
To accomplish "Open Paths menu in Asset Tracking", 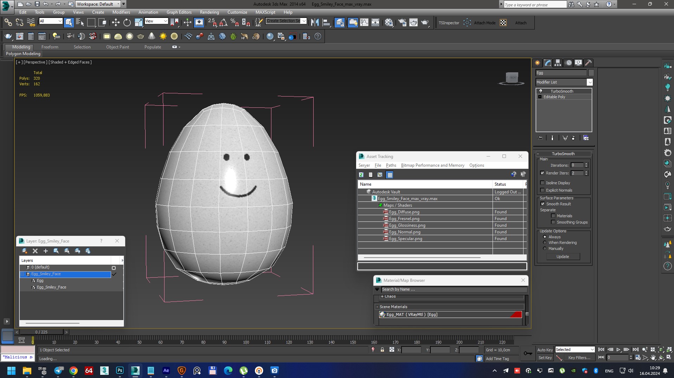I will tap(391, 165).
